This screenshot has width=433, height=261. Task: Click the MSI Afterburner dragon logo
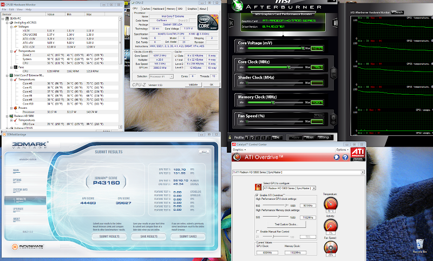(237, 6)
